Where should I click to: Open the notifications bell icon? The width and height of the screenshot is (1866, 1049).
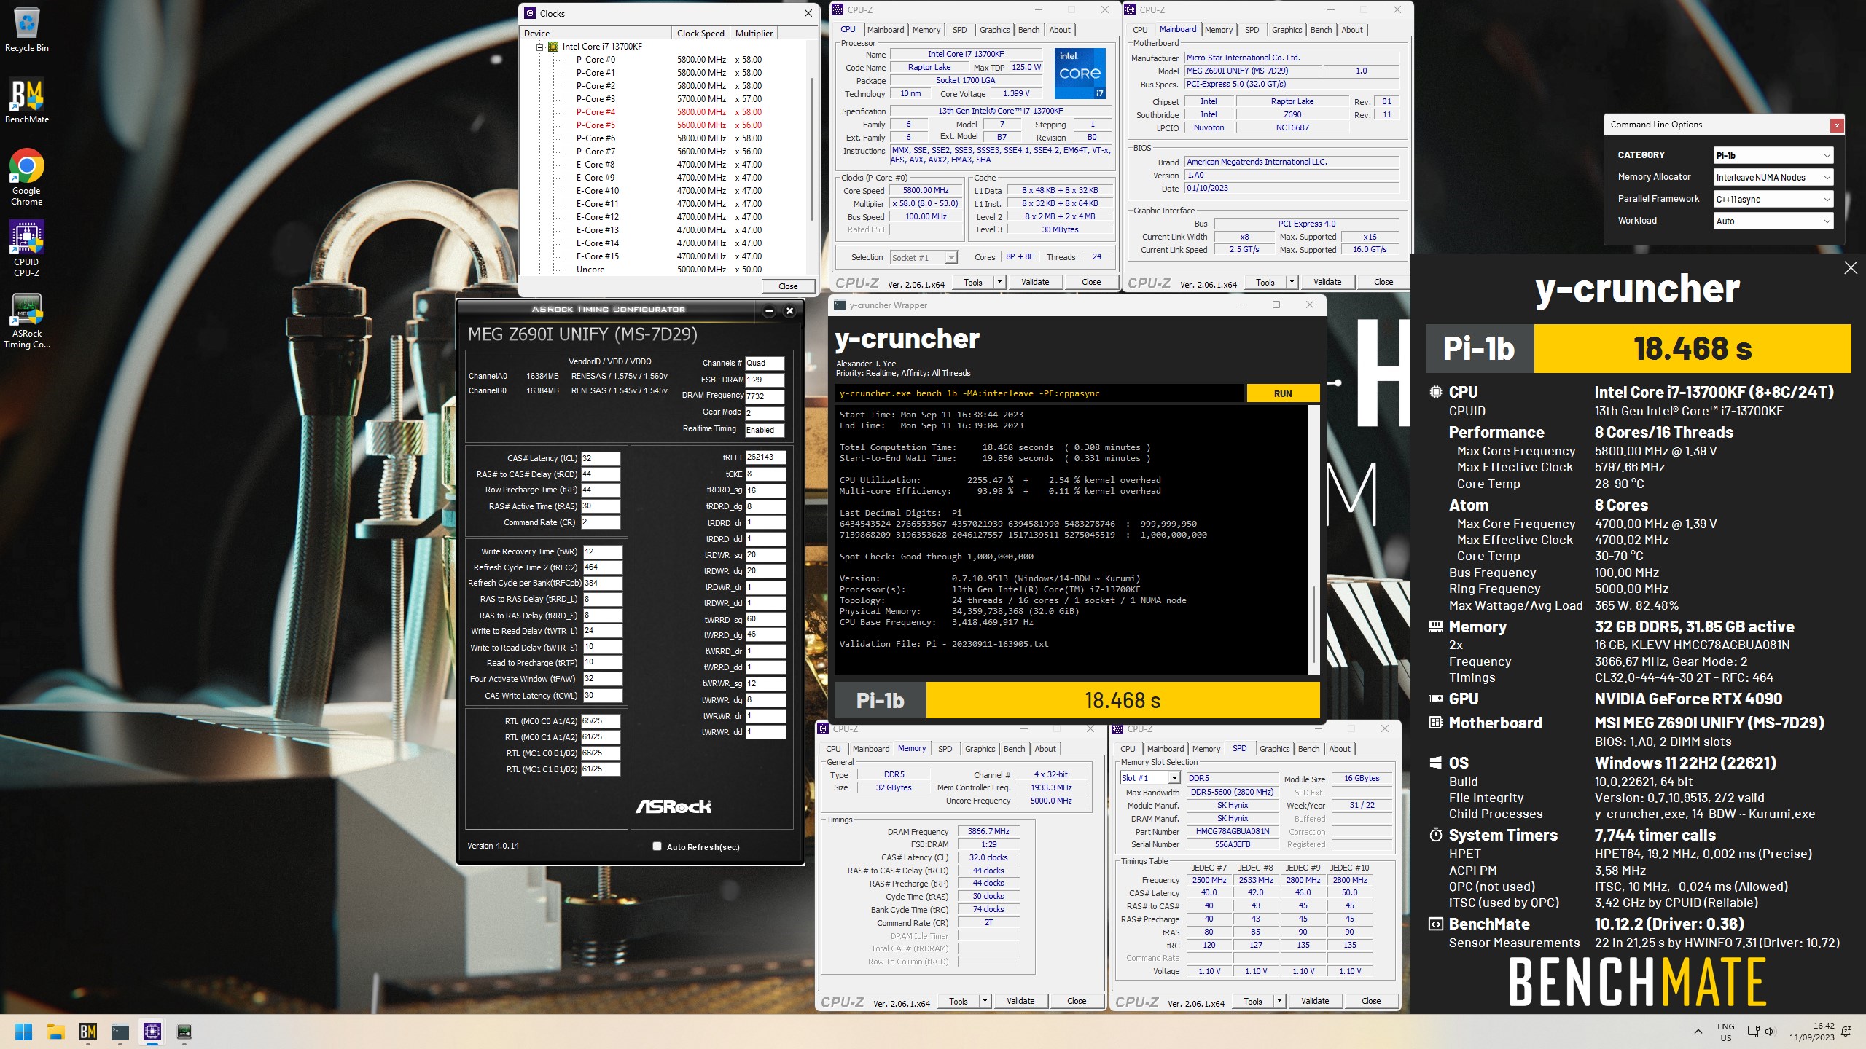(x=1846, y=1032)
